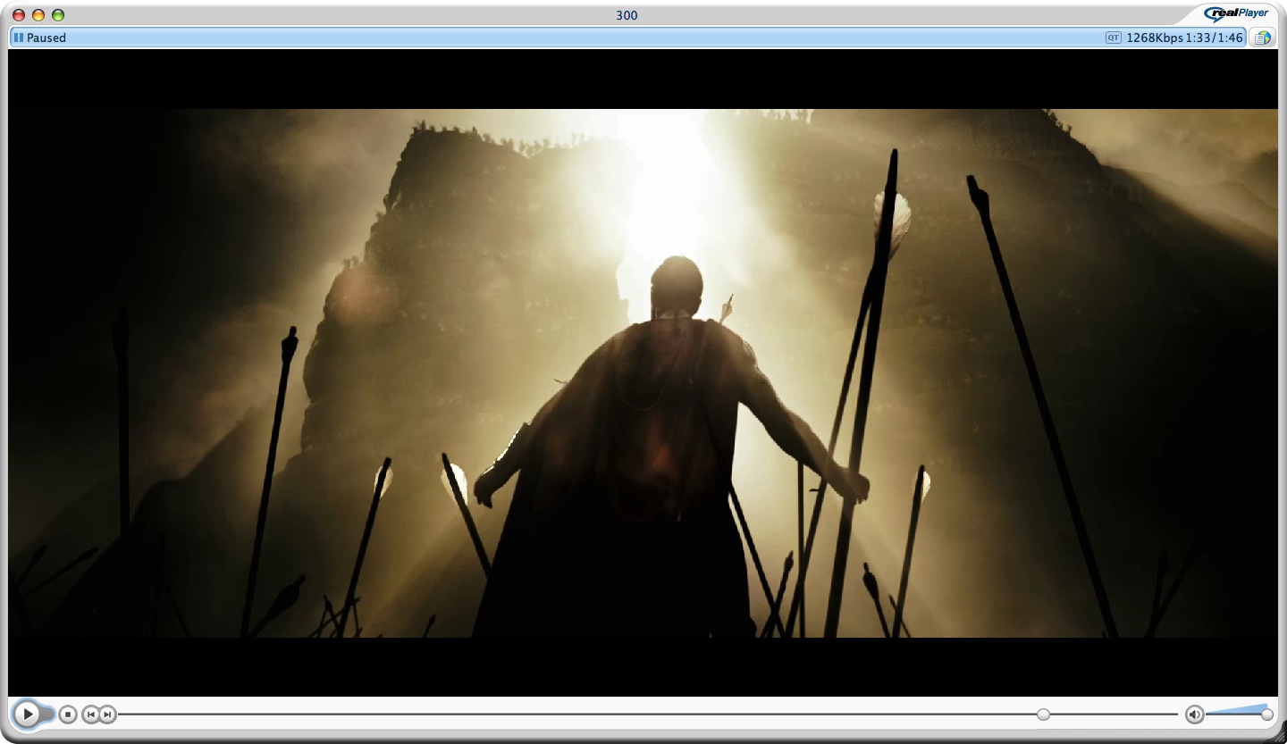The image size is (1287, 744).
Task: Click the Paused status text
Action: [46, 38]
